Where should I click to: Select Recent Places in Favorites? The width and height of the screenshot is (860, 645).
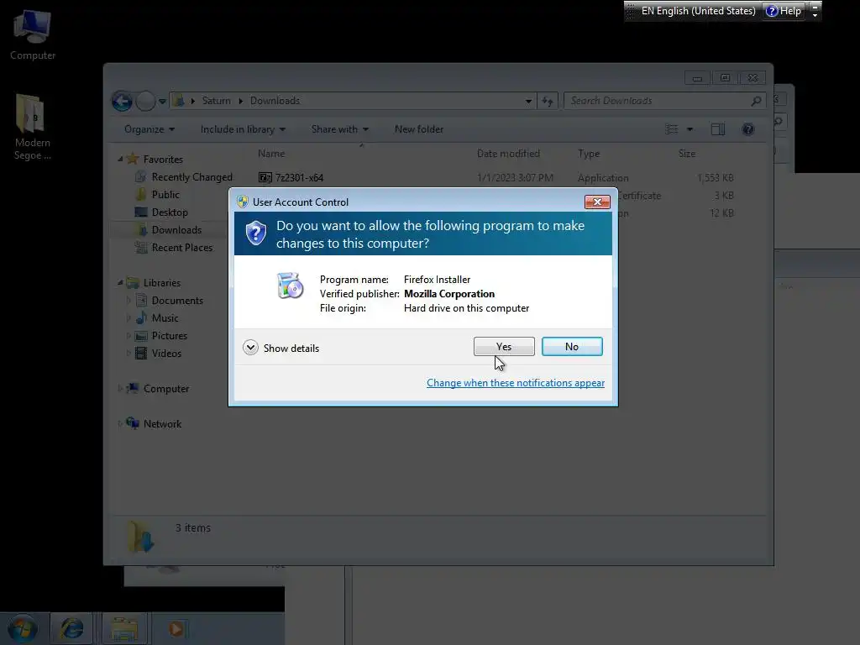click(182, 248)
